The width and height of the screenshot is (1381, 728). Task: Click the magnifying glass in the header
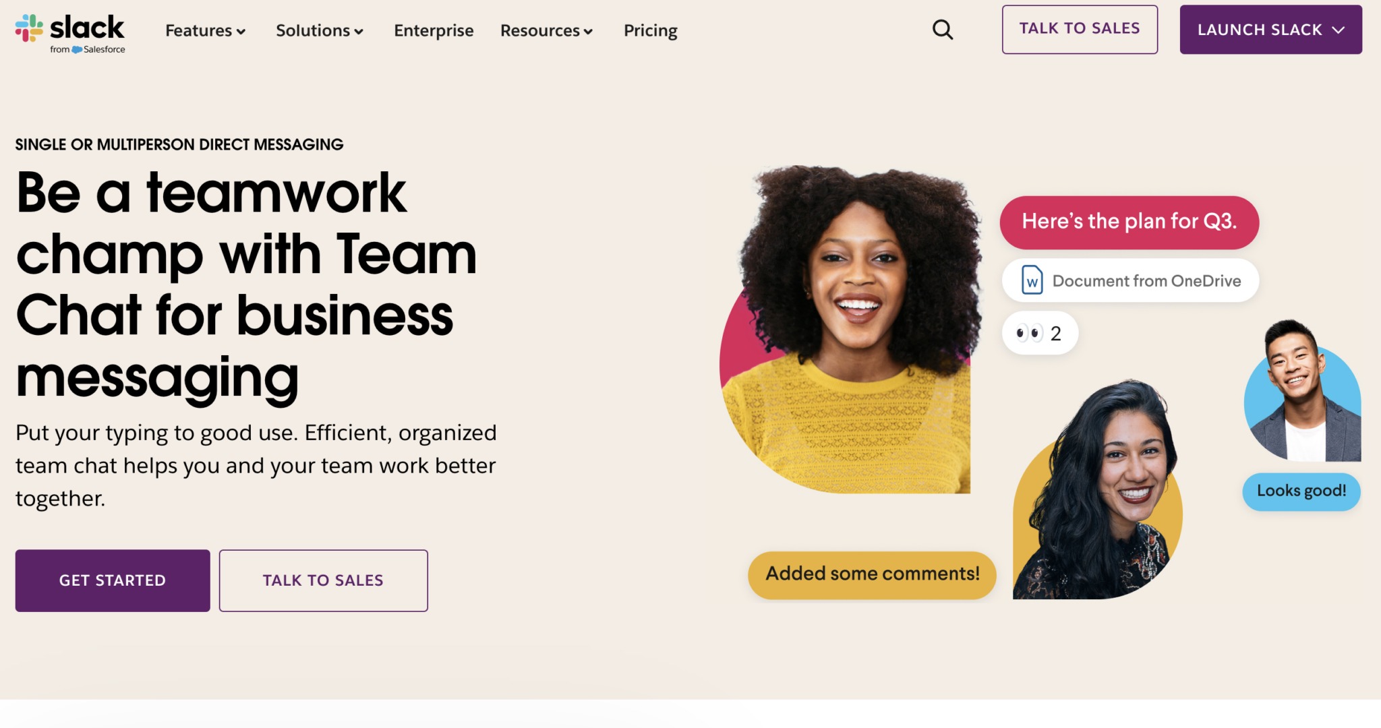point(943,30)
